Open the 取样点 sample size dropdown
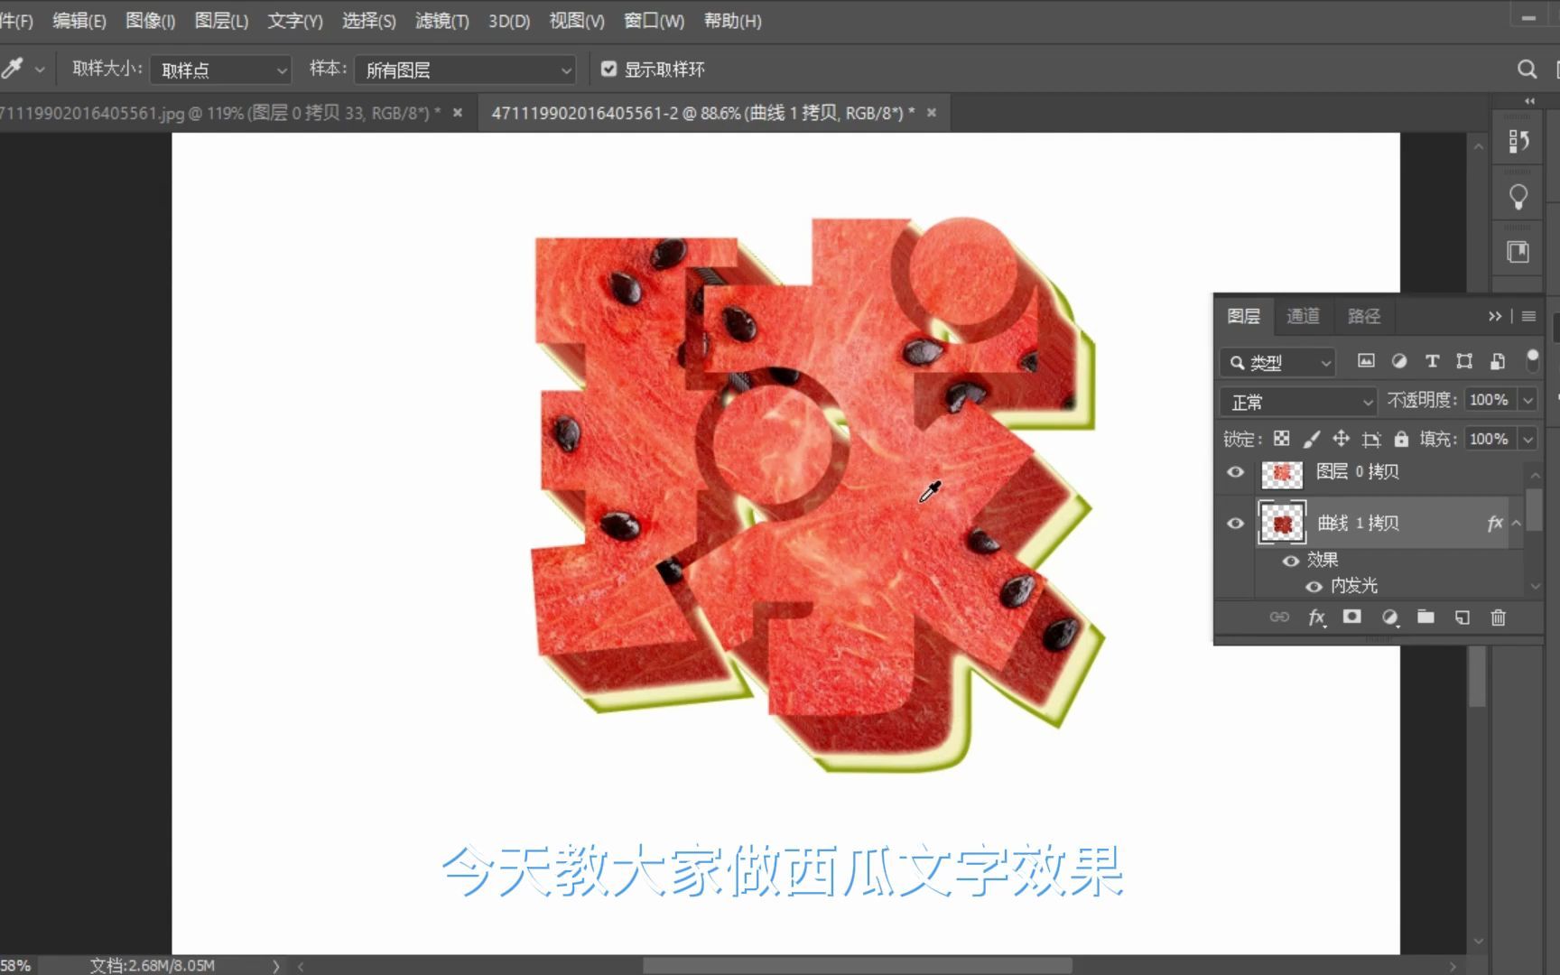 pos(219,70)
